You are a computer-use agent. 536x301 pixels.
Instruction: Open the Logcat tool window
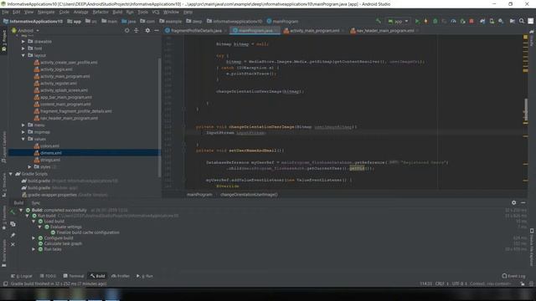tap(22, 276)
